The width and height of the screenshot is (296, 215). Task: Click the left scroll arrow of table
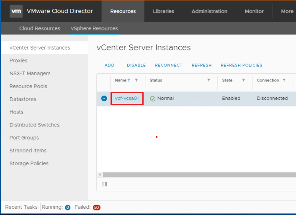(100, 175)
